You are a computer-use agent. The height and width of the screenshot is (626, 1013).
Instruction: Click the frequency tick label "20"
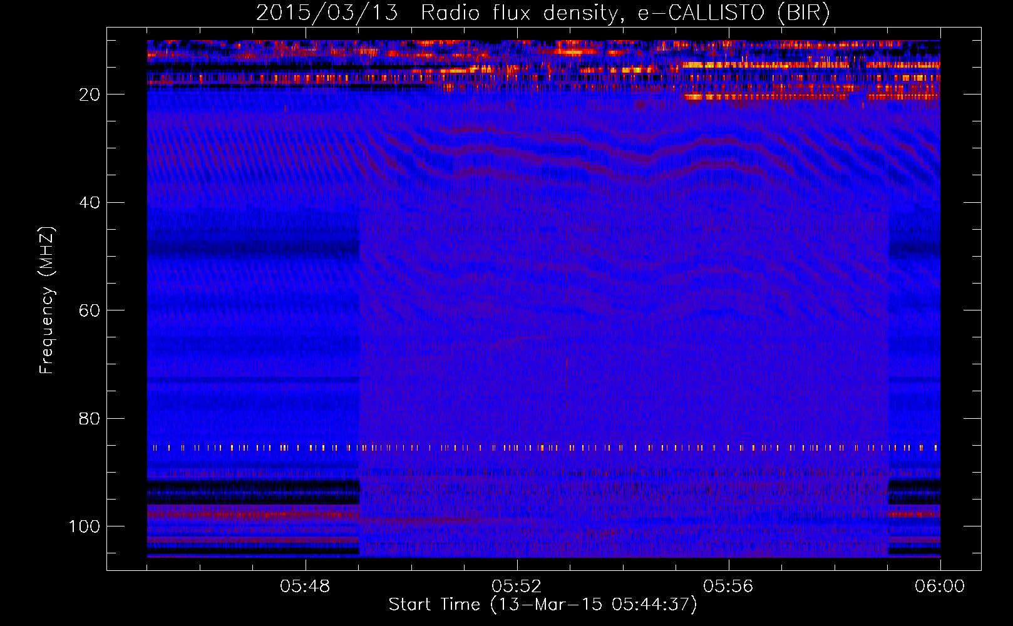tap(90, 95)
